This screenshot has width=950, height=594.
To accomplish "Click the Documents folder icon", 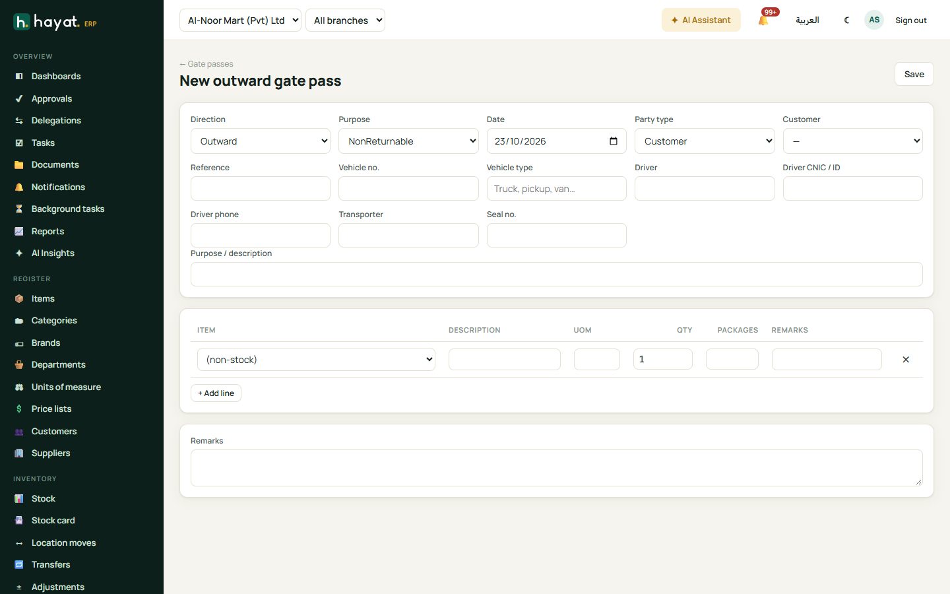I will click(19, 165).
